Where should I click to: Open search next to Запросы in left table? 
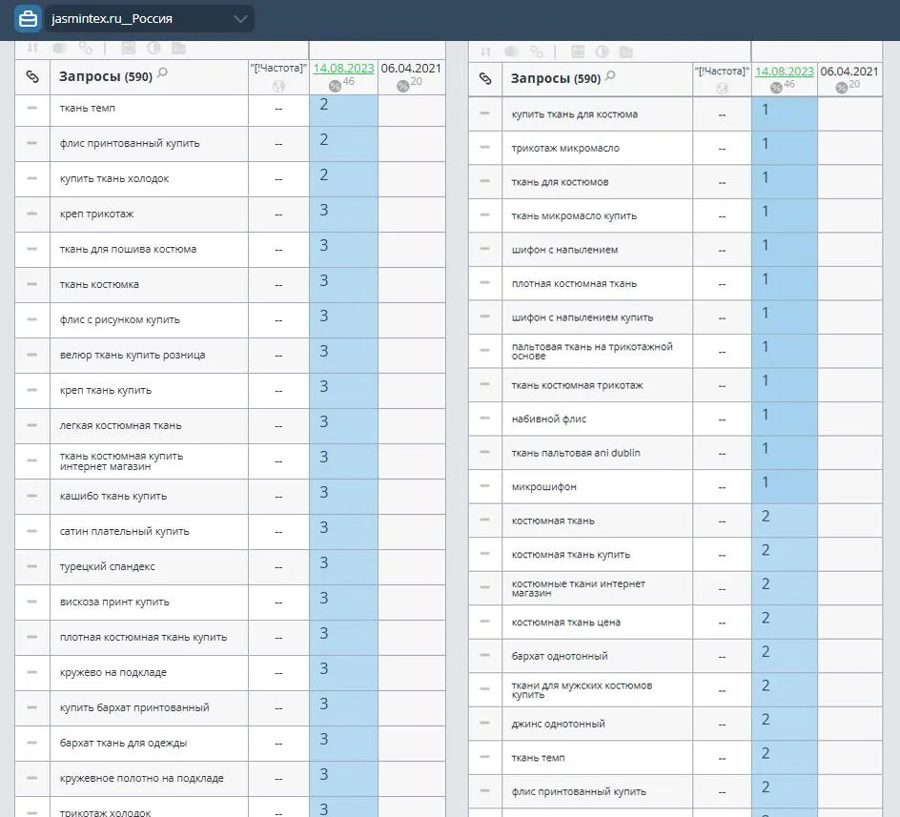162,72
